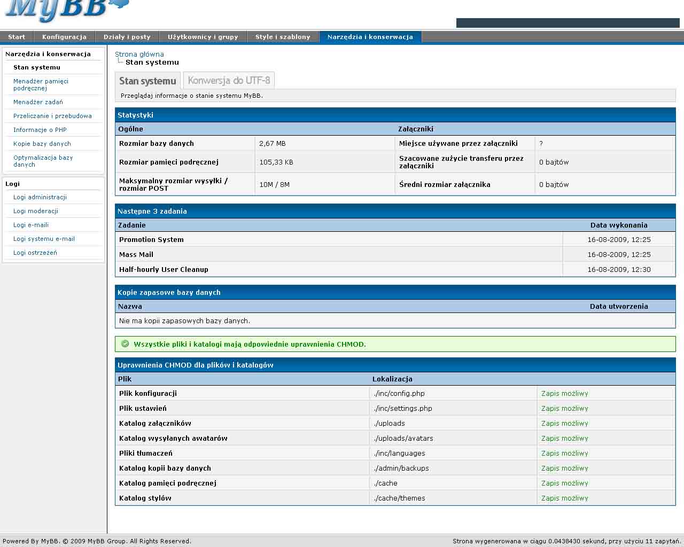This screenshot has height=547, width=684.
Task: Go to Użytkownicy i grupy section
Action: (203, 37)
